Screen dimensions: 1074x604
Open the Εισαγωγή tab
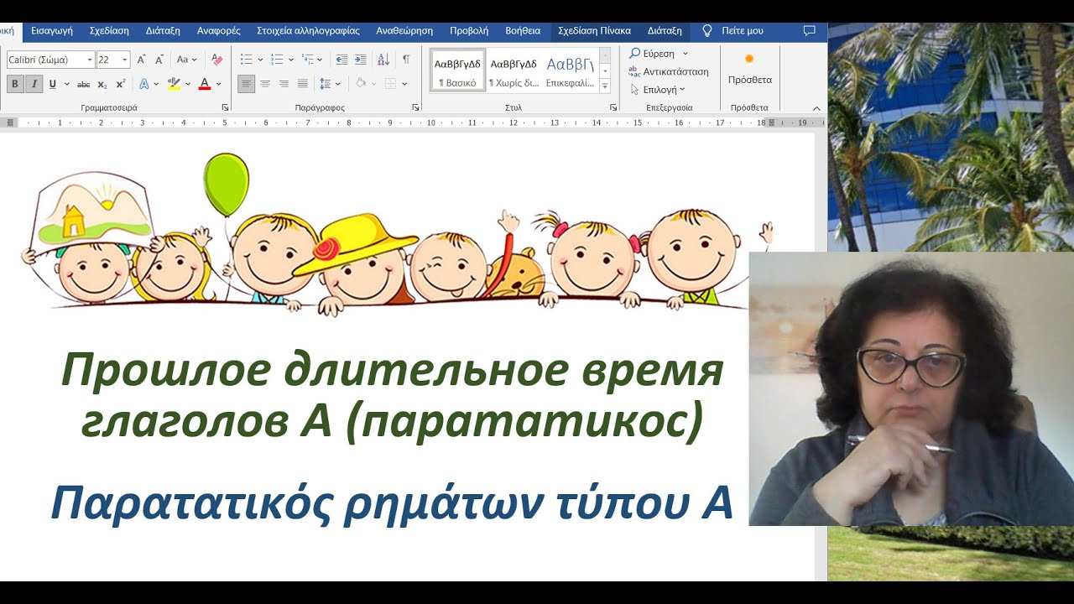(x=52, y=31)
